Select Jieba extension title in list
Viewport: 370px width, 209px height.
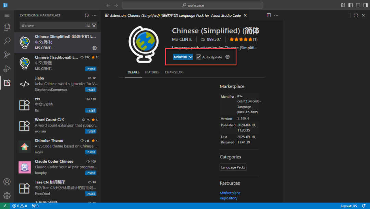point(39,78)
